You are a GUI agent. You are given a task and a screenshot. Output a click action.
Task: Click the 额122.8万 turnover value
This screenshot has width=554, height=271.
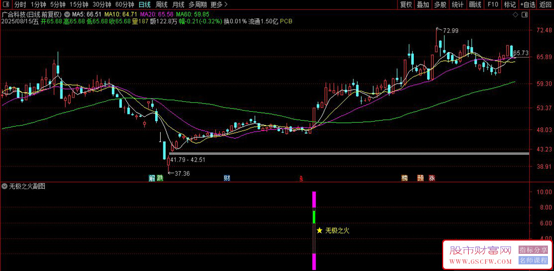point(163,21)
